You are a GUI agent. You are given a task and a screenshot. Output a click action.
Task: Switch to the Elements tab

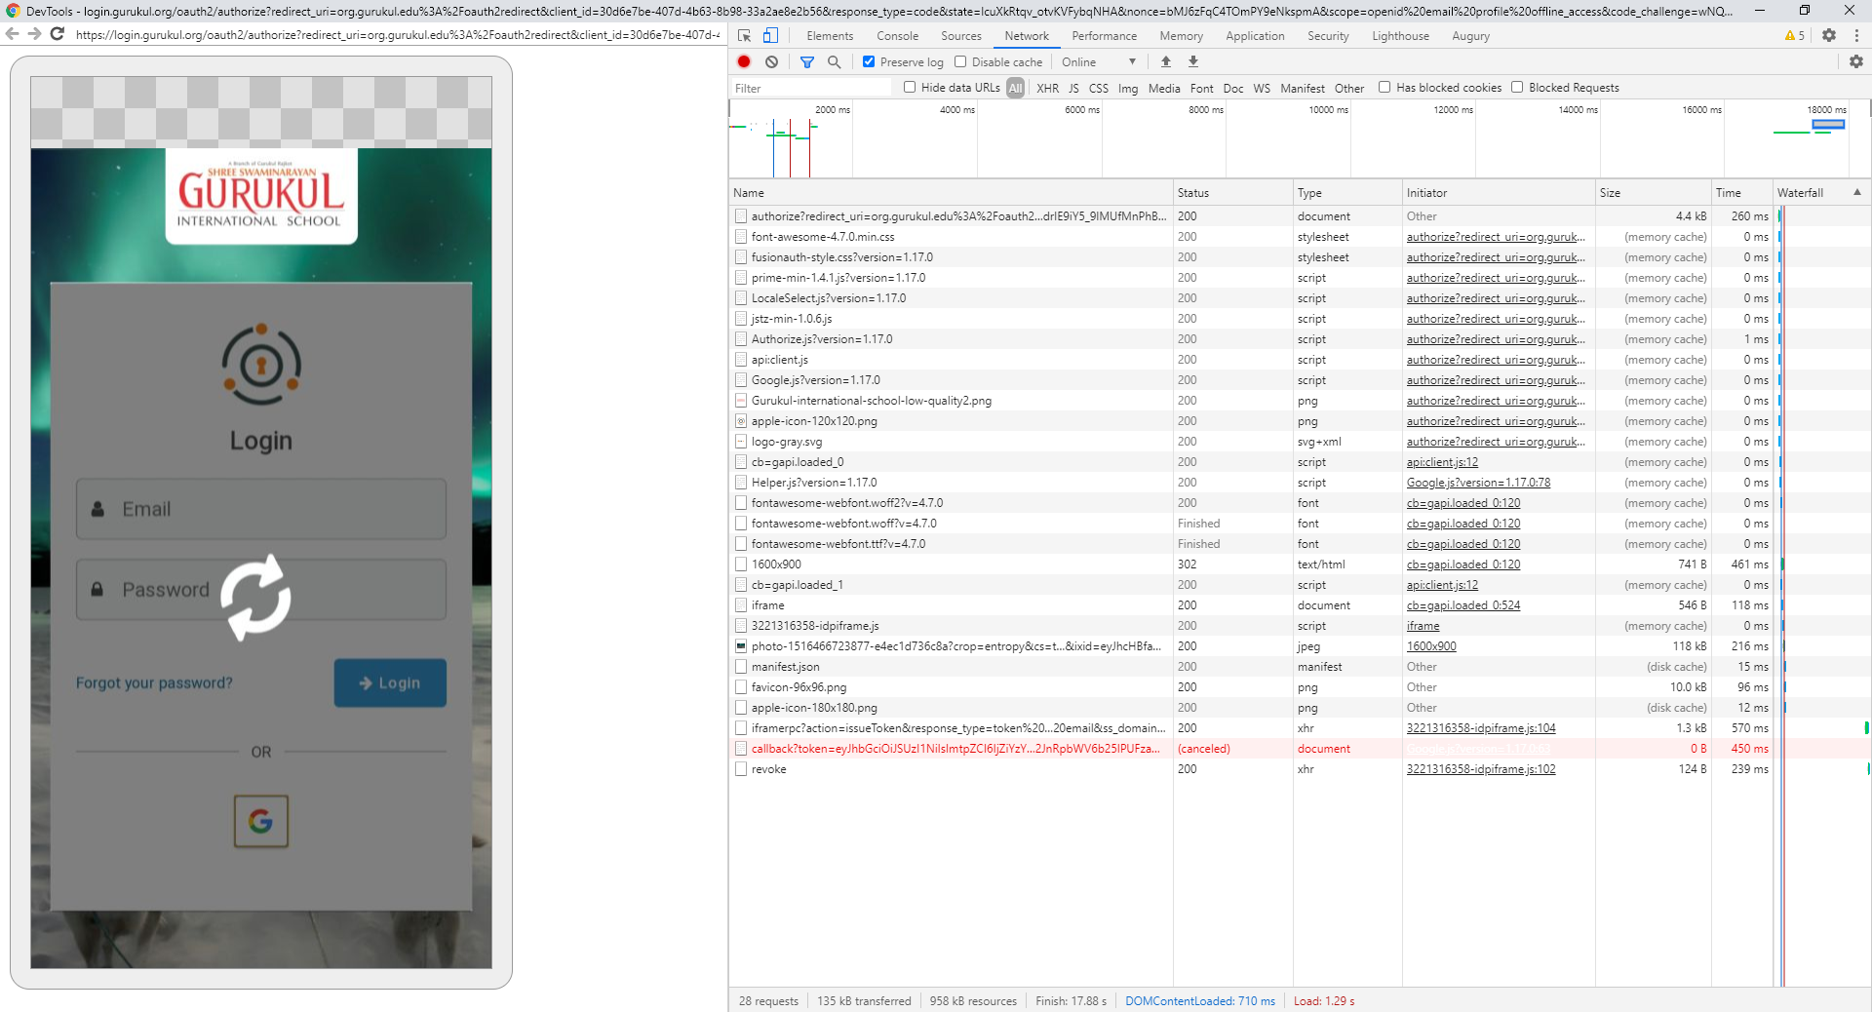[x=830, y=36]
